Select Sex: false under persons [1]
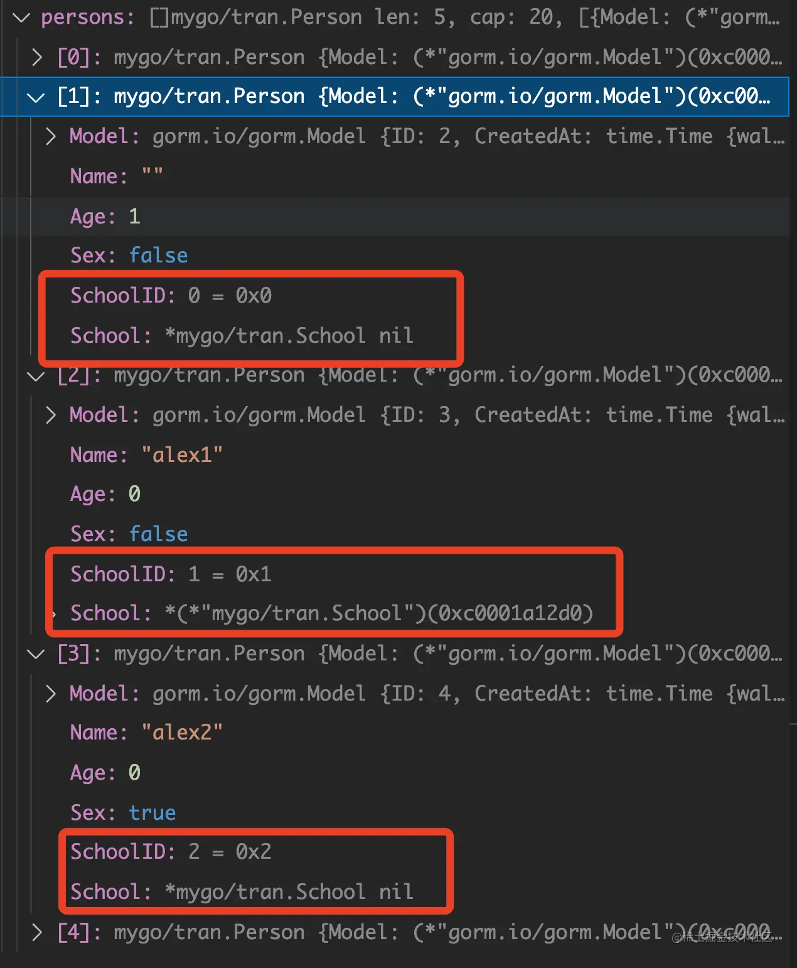Screen dimensions: 797x968 click(395, 255)
